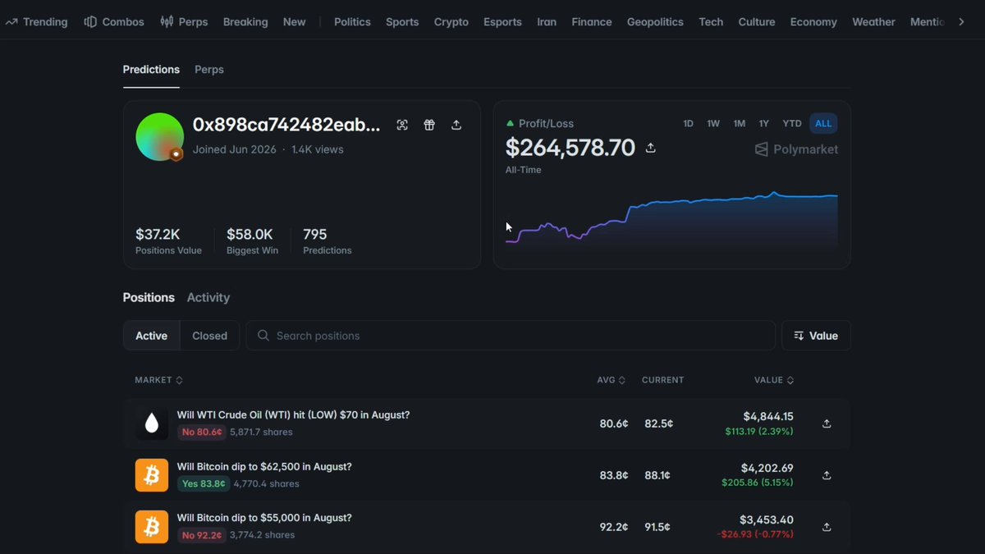Open the Trending category
The height and width of the screenshot is (554, 985).
click(x=36, y=22)
